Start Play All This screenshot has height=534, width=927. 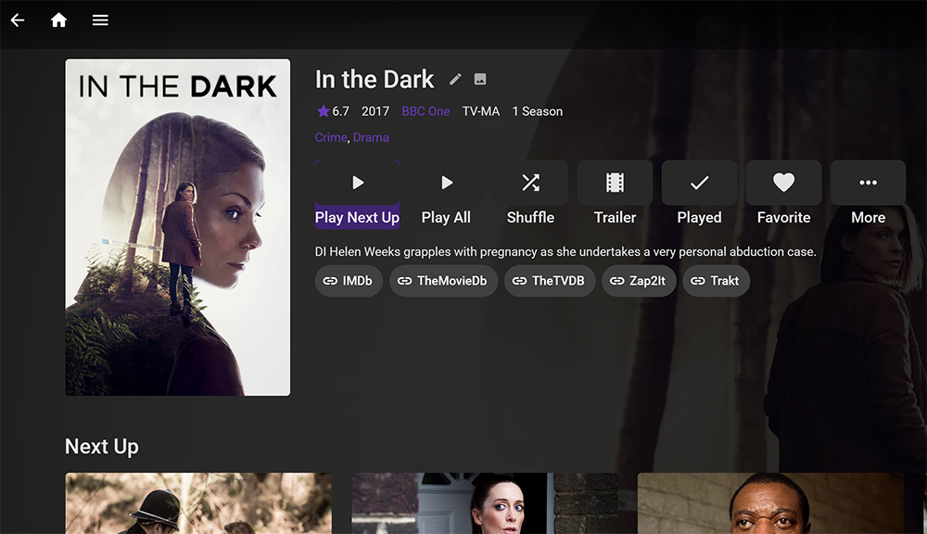pyautogui.click(x=447, y=195)
